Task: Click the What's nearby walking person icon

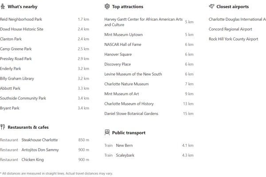Action: coord(3,7)
